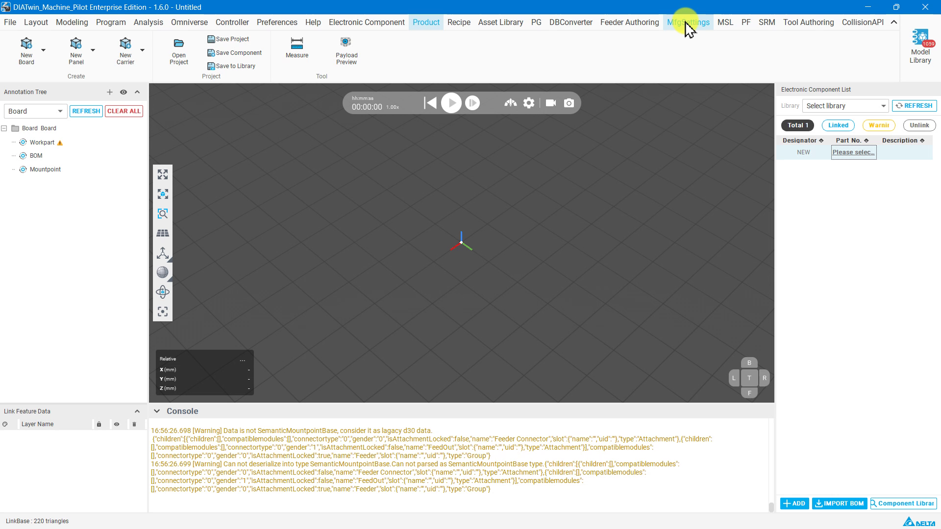Click the New Panel icon
Screen dimensions: 941x529
(76, 44)
